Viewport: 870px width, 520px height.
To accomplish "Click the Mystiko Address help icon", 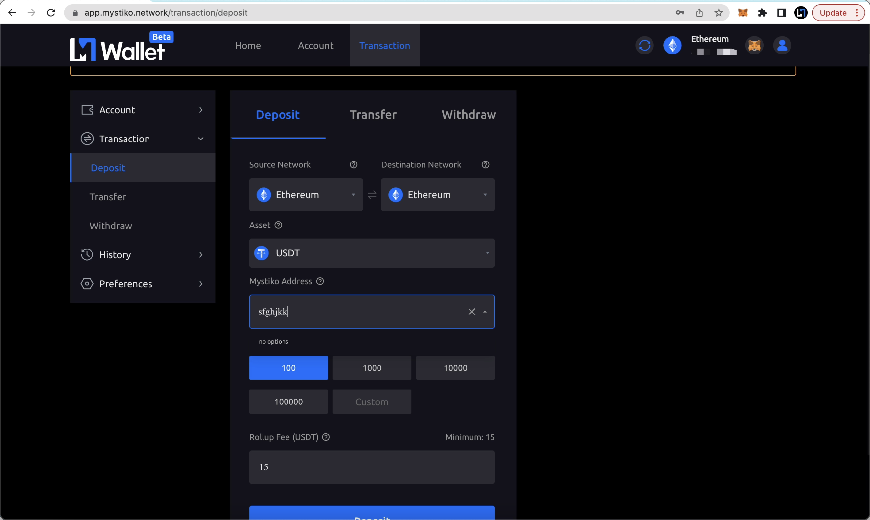I will [x=320, y=281].
